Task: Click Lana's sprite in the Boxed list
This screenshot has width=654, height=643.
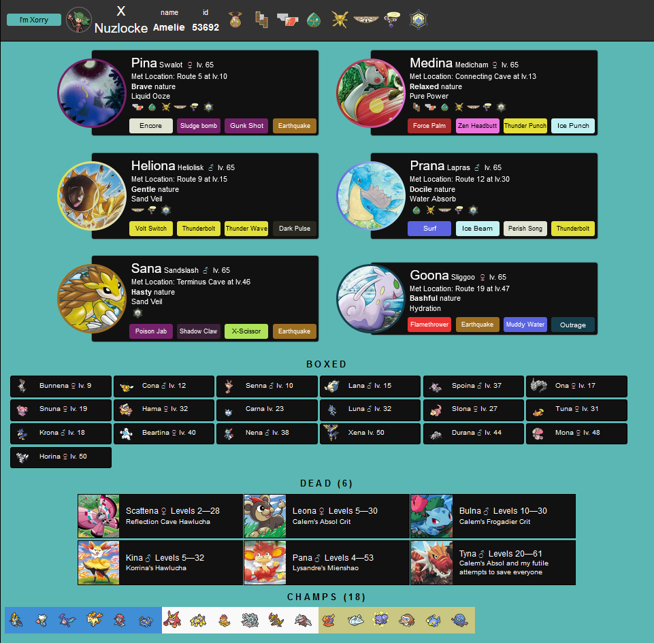Action: pos(332,386)
